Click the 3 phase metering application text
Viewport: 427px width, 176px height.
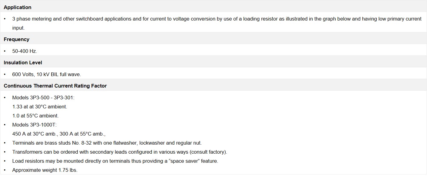pyautogui.click(x=217, y=23)
